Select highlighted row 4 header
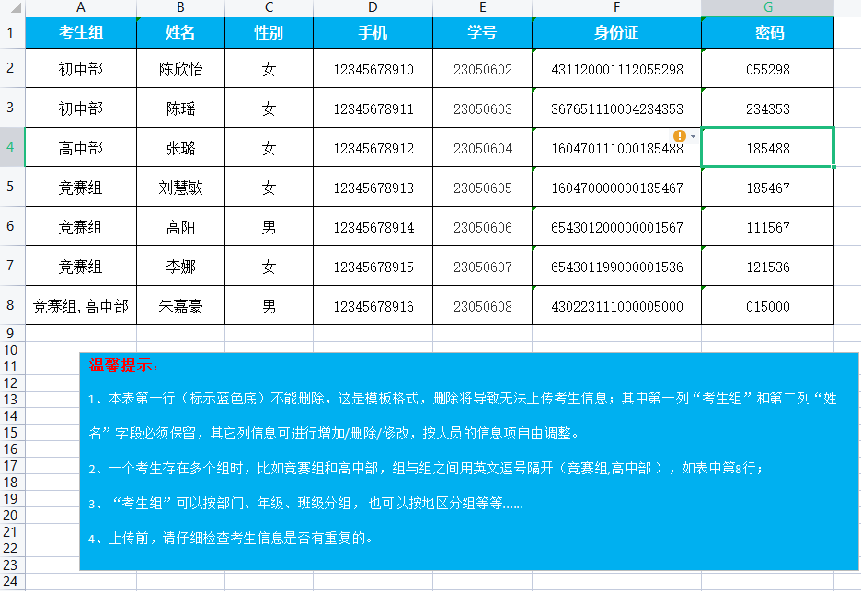 [x=10, y=147]
